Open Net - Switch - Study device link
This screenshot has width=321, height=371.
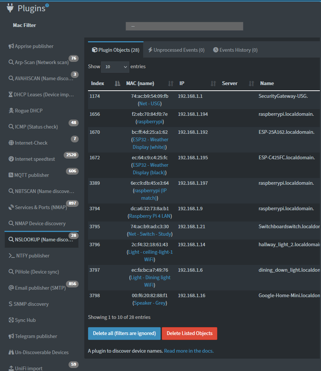point(150,234)
